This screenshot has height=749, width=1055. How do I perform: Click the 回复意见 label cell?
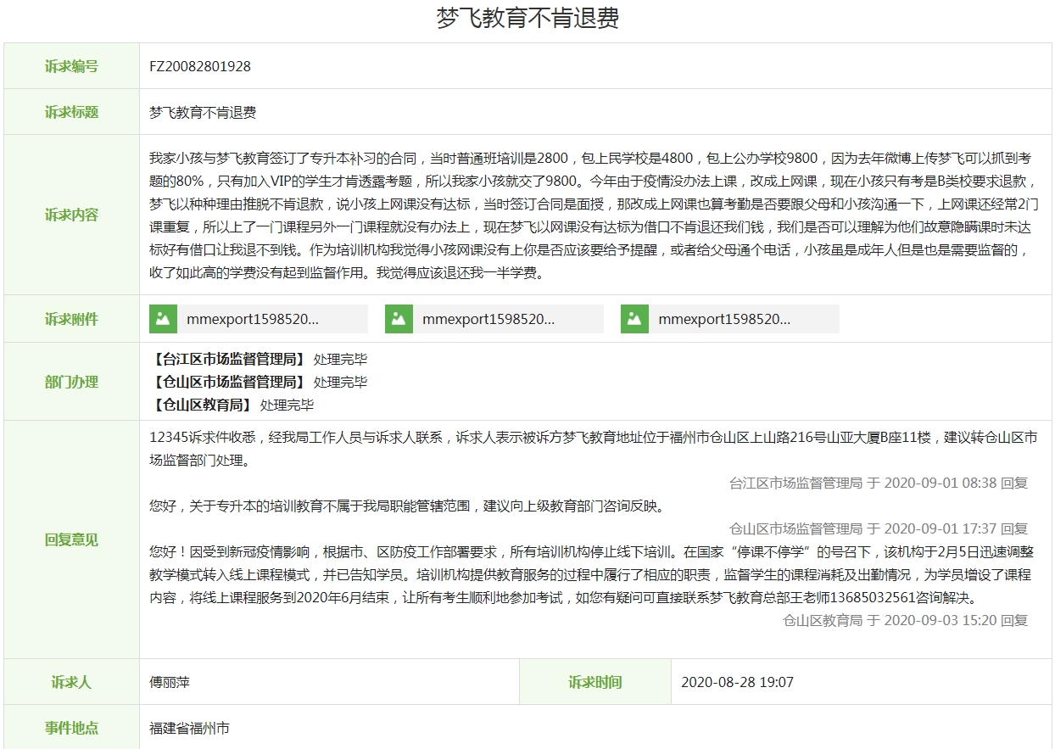click(x=71, y=539)
